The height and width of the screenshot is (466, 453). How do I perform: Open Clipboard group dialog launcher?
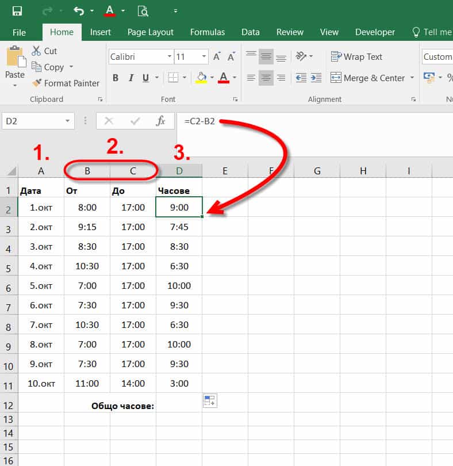coord(100,100)
